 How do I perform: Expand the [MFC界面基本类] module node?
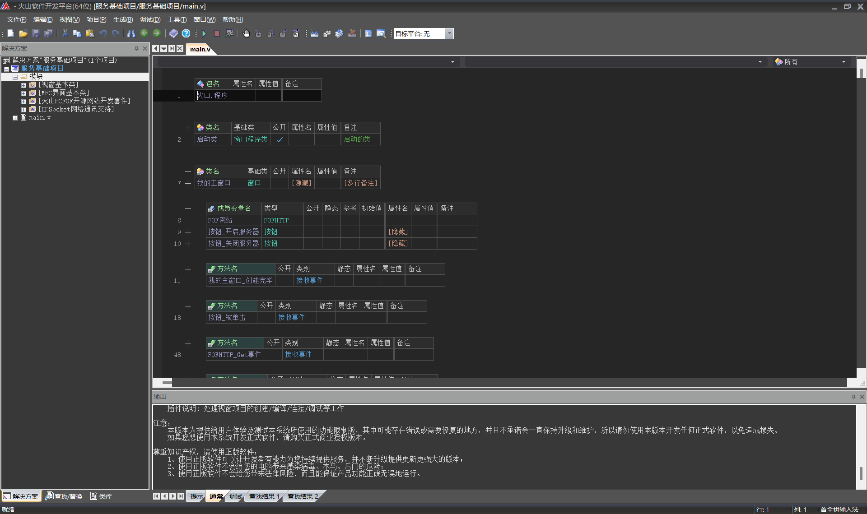[23, 93]
